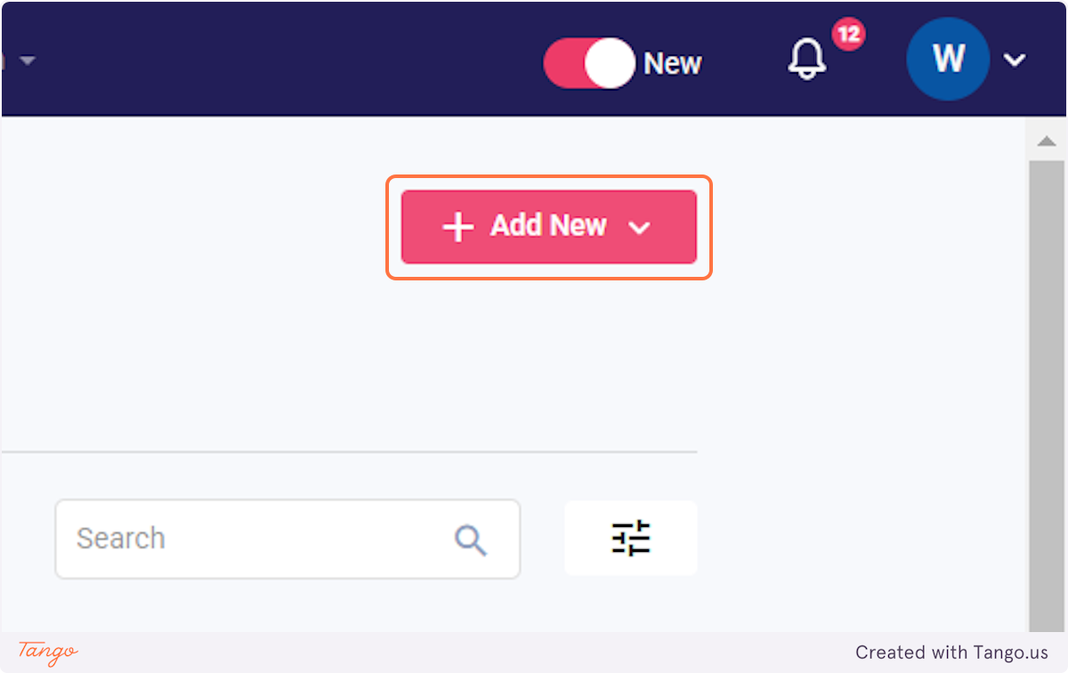Click the W user avatar
The height and width of the screenshot is (673, 1068).
point(948,60)
